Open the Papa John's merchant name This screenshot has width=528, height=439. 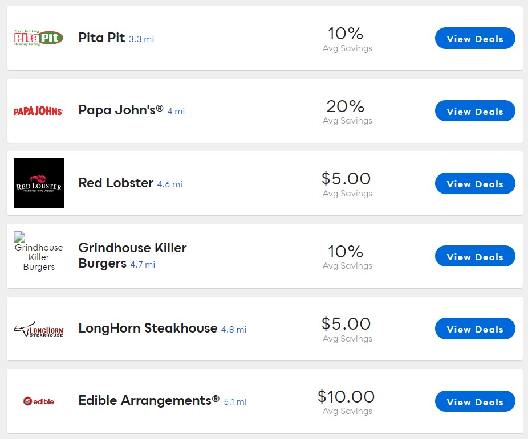coord(120,110)
